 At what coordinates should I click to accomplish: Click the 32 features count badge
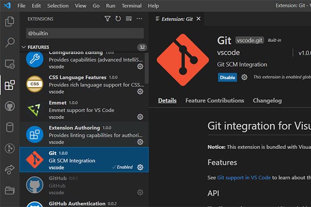point(142,47)
